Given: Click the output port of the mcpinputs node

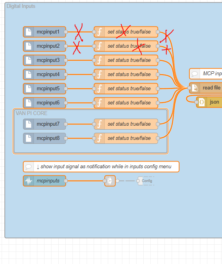Looking at the screenshot, I should (66, 181).
